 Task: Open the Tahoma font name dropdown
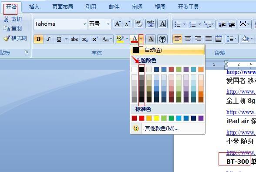[x=84, y=24]
